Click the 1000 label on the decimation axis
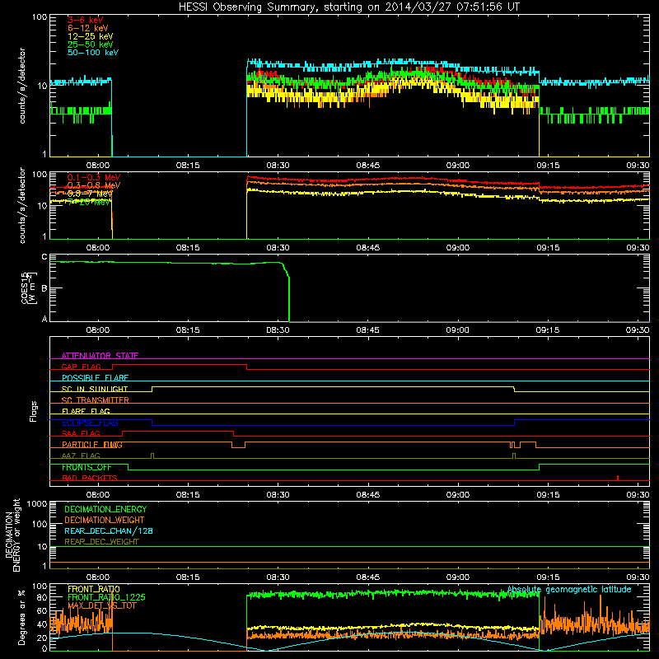This screenshot has height=659, width=659. point(37,503)
